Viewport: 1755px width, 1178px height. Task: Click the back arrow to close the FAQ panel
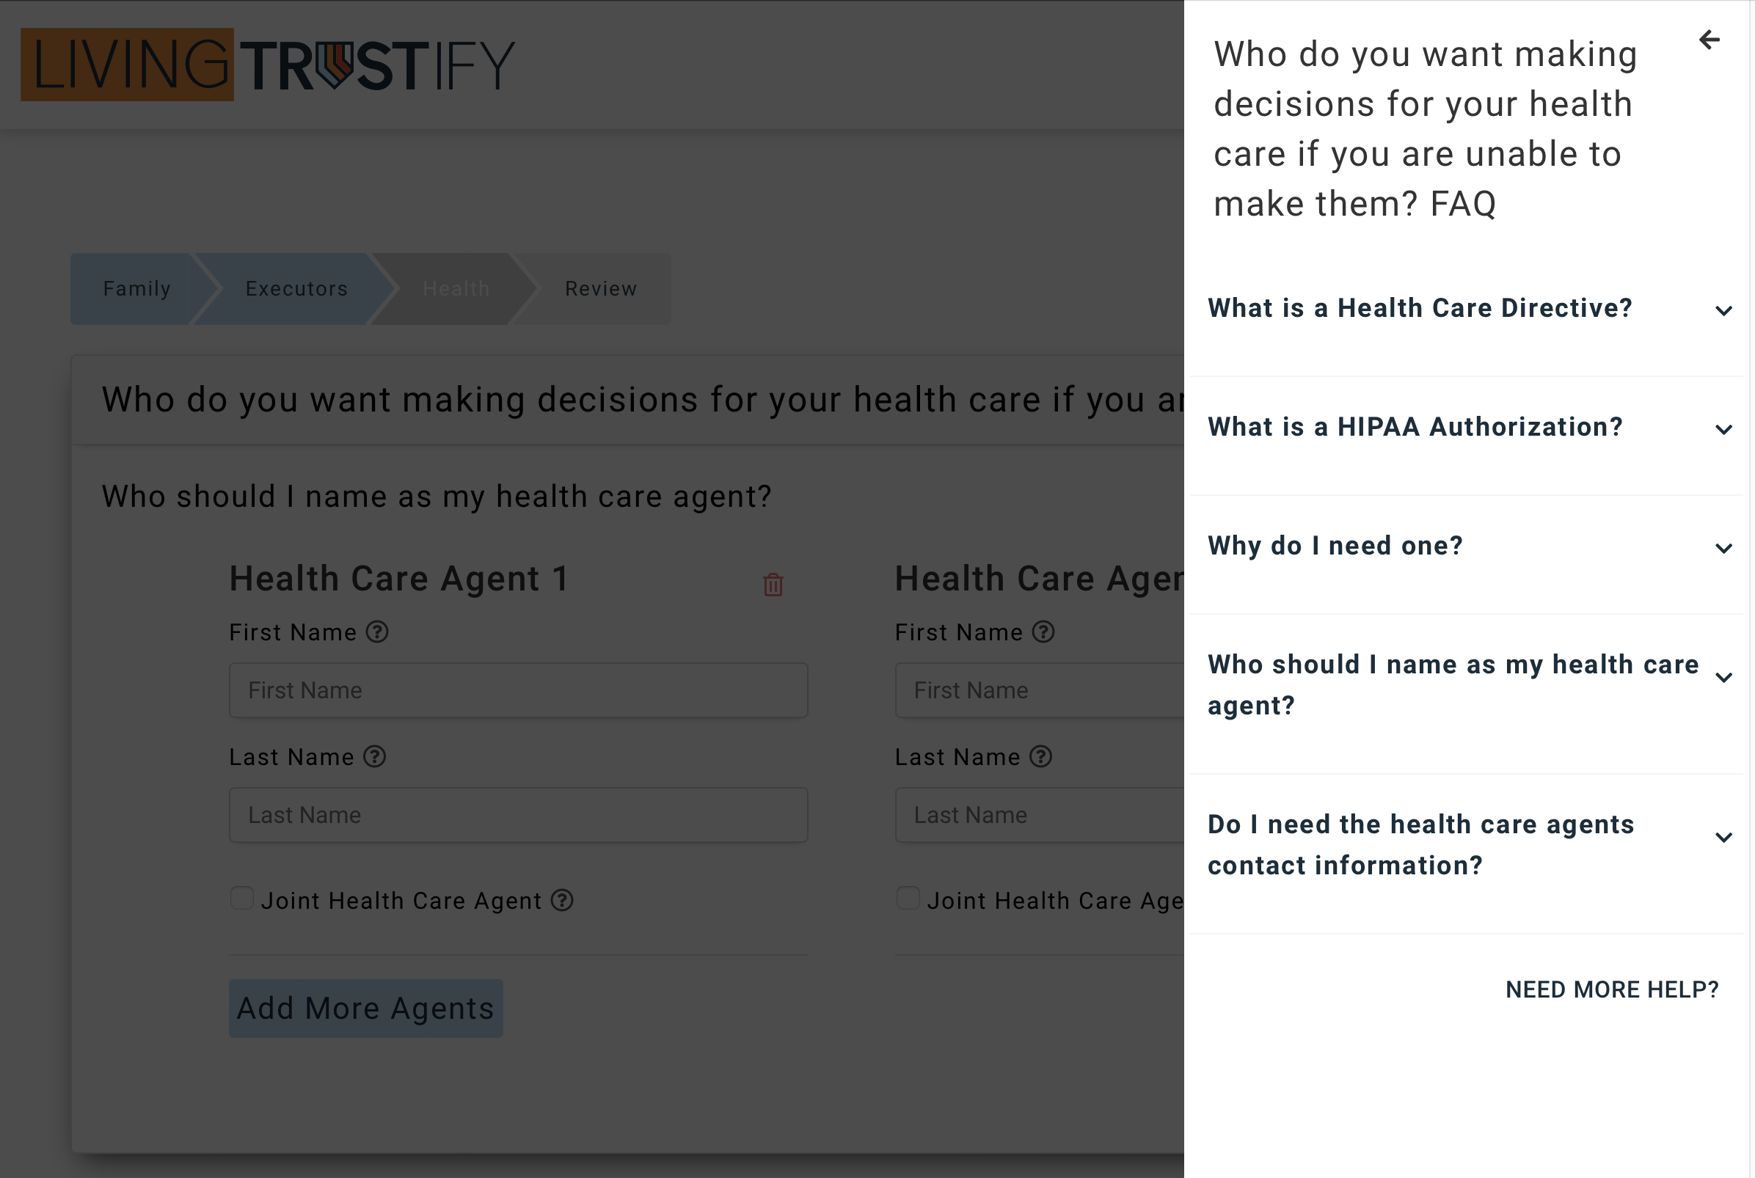click(1711, 40)
